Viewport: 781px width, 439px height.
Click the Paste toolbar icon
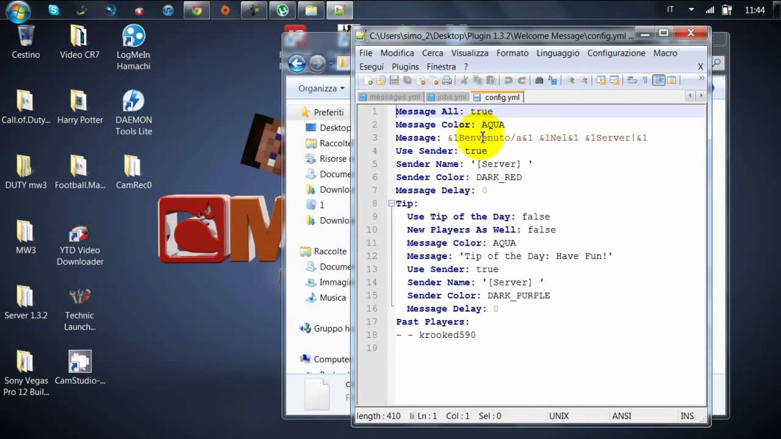click(491, 80)
